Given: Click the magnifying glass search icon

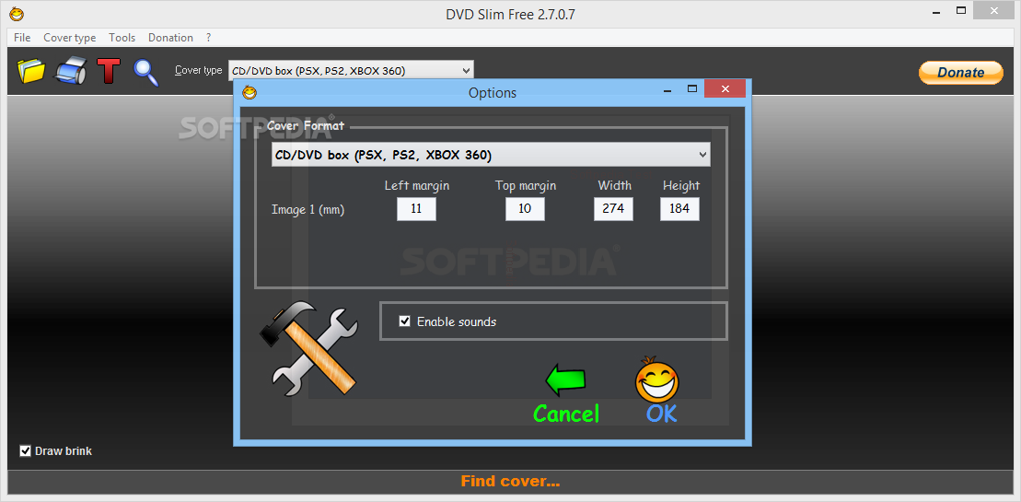Looking at the screenshot, I should point(145,72).
